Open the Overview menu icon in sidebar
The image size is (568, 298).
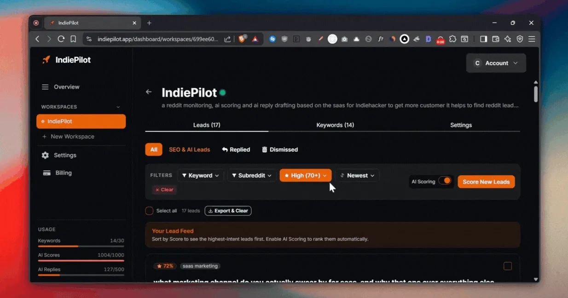click(x=45, y=87)
